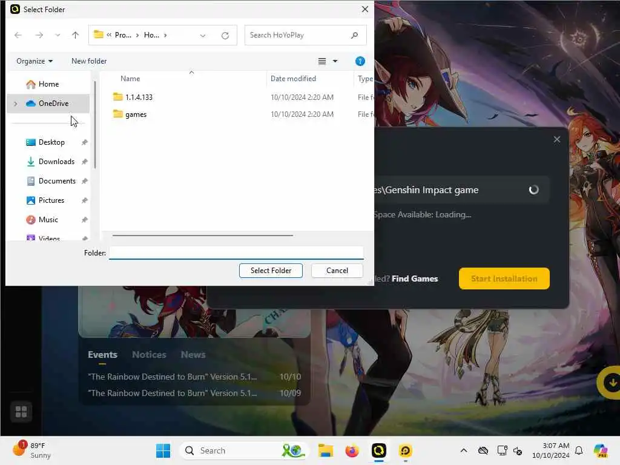Close the HoYoPlay install dialog

click(x=557, y=140)
